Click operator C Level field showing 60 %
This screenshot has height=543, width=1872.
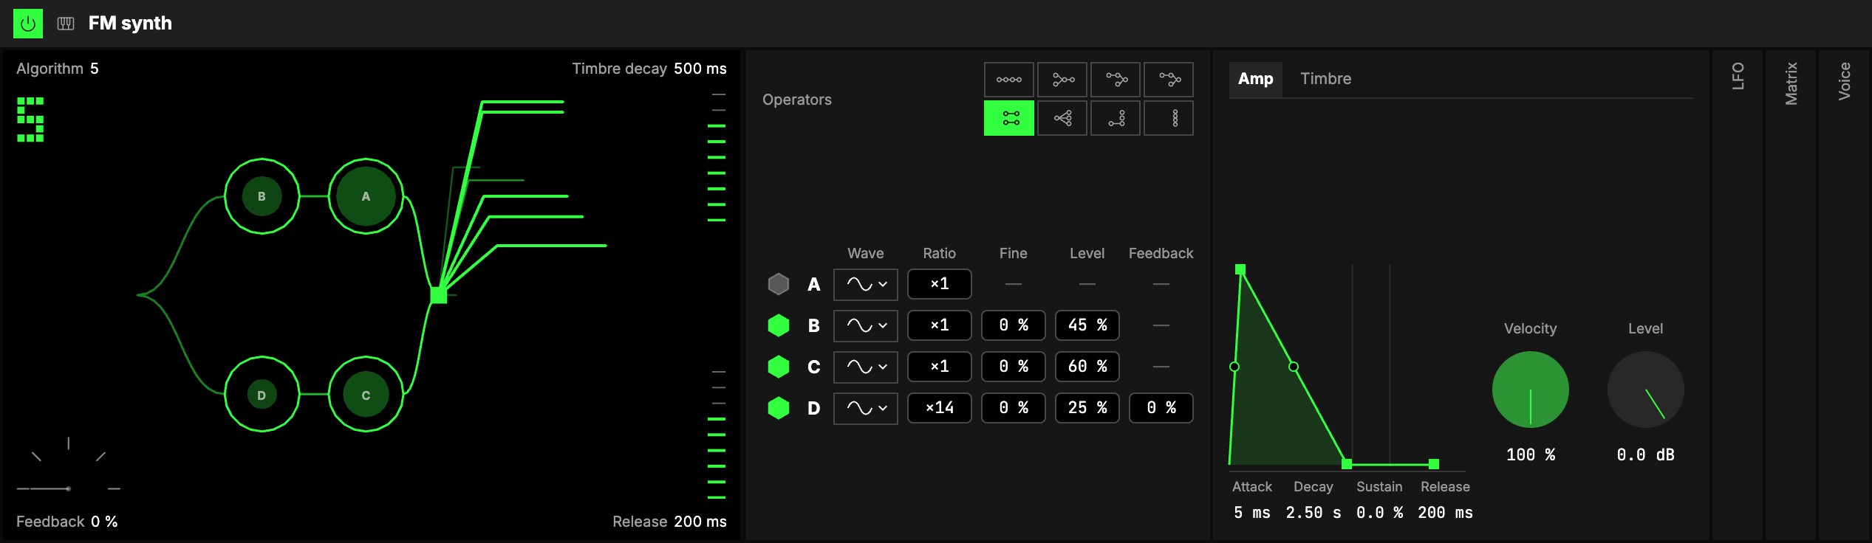point(1087,367)
